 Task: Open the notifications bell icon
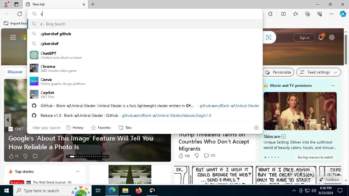[321, 37]
